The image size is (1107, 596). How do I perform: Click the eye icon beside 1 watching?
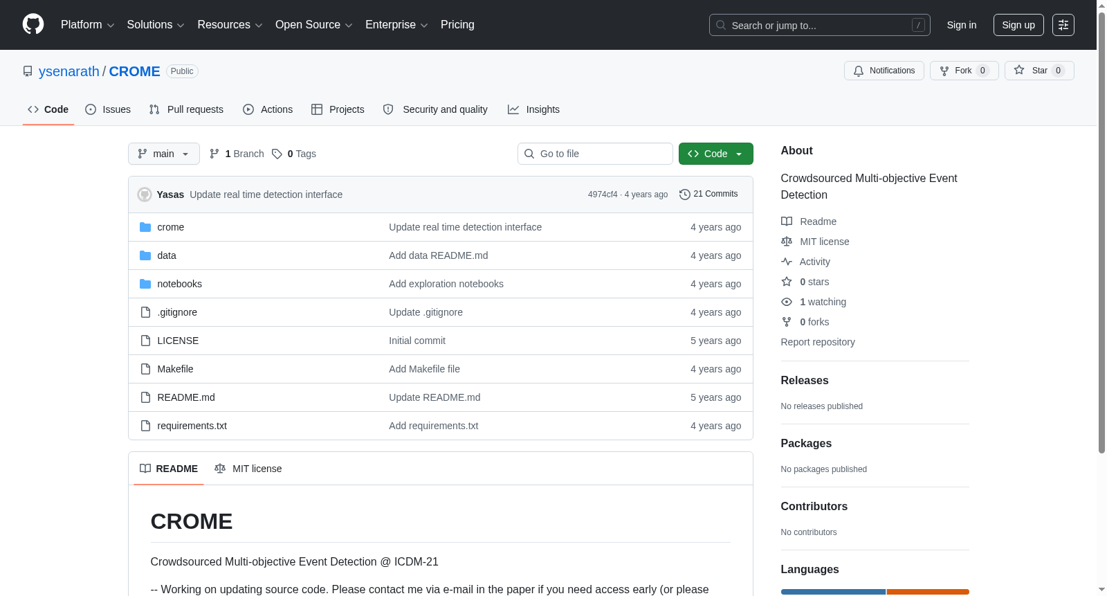[787, 302]
